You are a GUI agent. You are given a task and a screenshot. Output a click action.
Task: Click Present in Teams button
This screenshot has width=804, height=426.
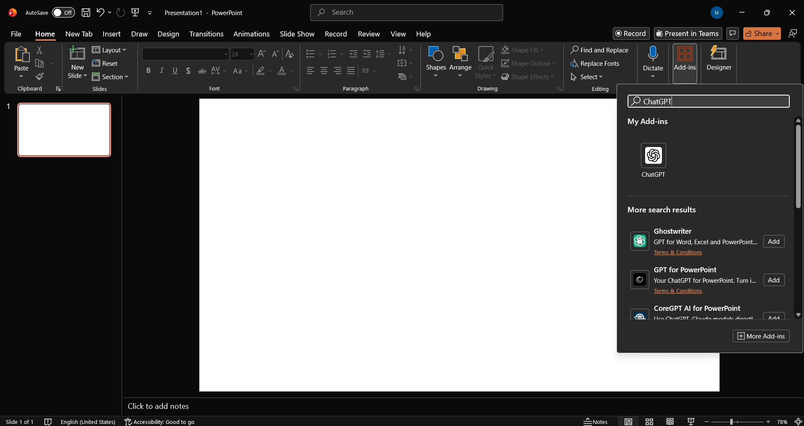pyautogui.click(x=687, y=34)
